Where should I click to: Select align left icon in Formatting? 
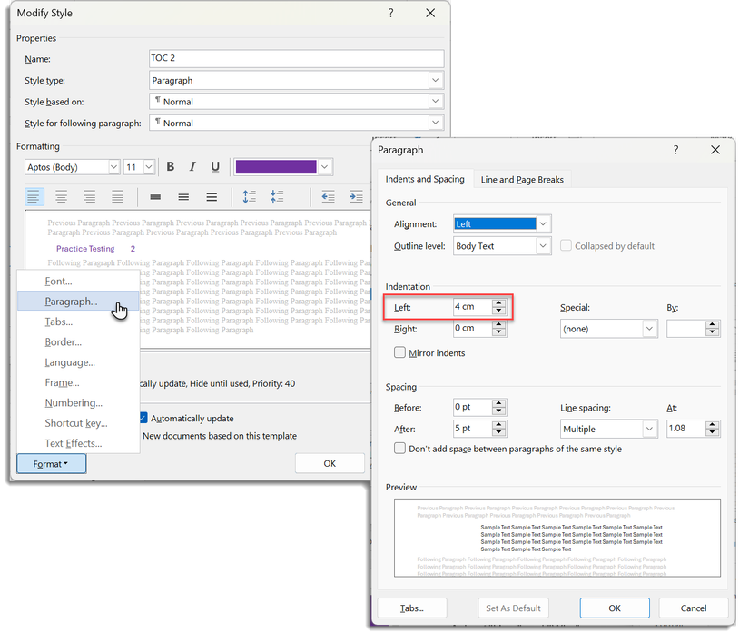point(34,196)
